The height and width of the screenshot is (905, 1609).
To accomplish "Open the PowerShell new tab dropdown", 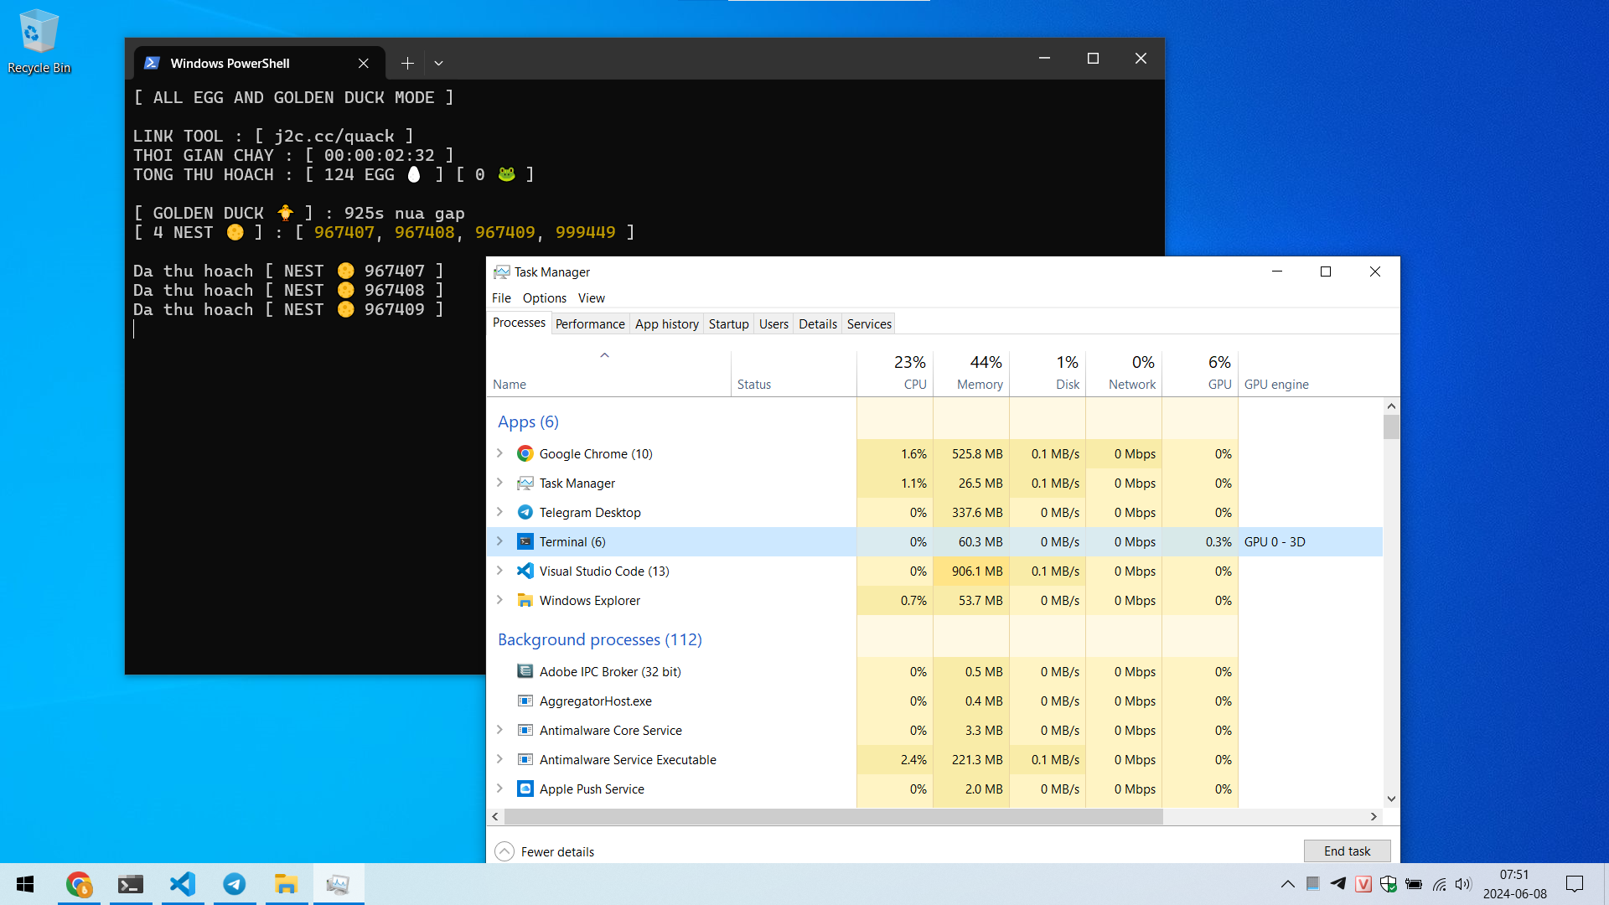I will [x=438, y=63].
